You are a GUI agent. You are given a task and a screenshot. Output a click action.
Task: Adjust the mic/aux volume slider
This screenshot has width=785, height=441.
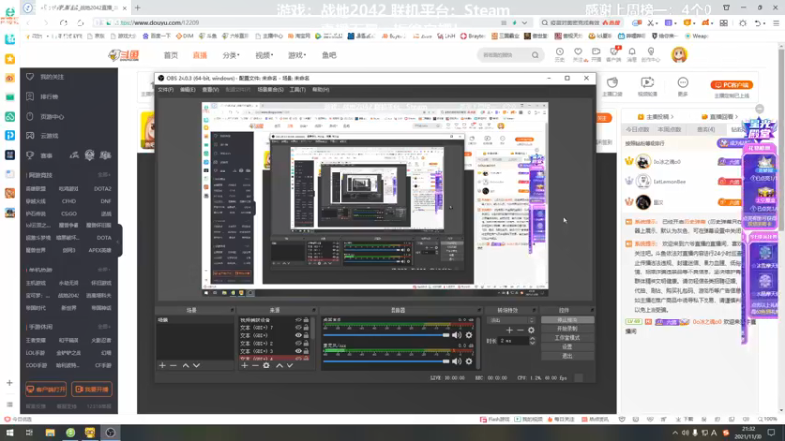pyautogui.click(x=387, y=361)
